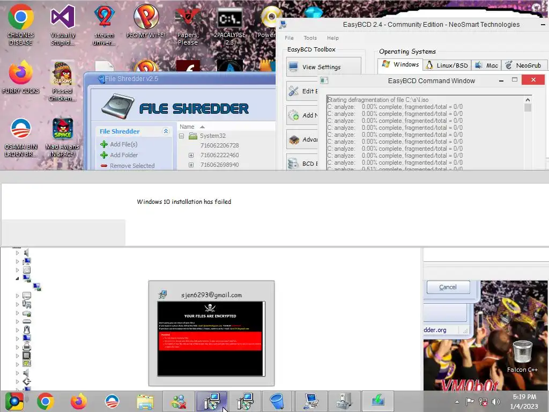Open File Explorer folder icon on taskbar
Image resolution: width=549 pixels, height=412 pixels.
(x=145, y=402)
